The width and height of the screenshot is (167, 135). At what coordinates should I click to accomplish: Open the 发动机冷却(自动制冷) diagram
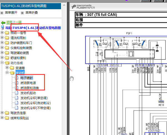tap(36, 103)
